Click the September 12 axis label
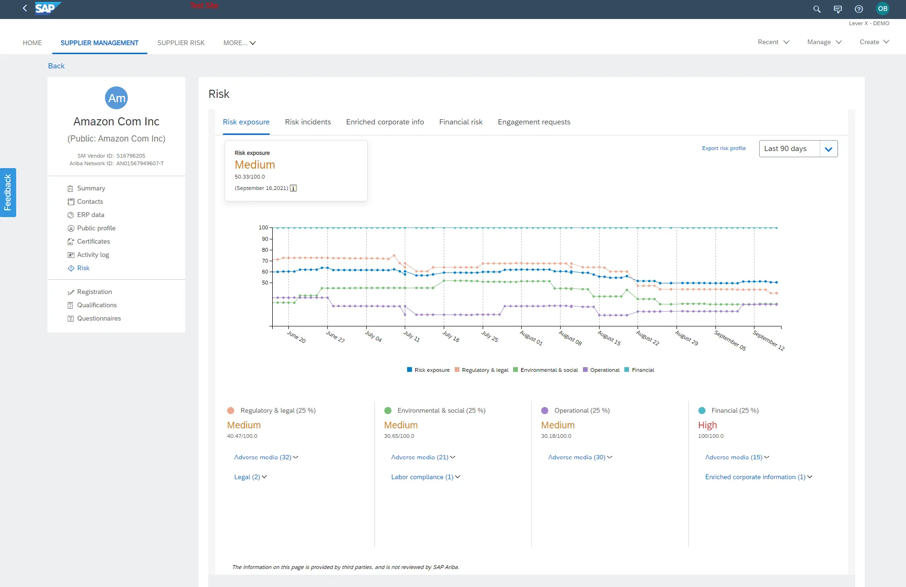The height and width of the screenshot is (587, 906). pos(768,341)
